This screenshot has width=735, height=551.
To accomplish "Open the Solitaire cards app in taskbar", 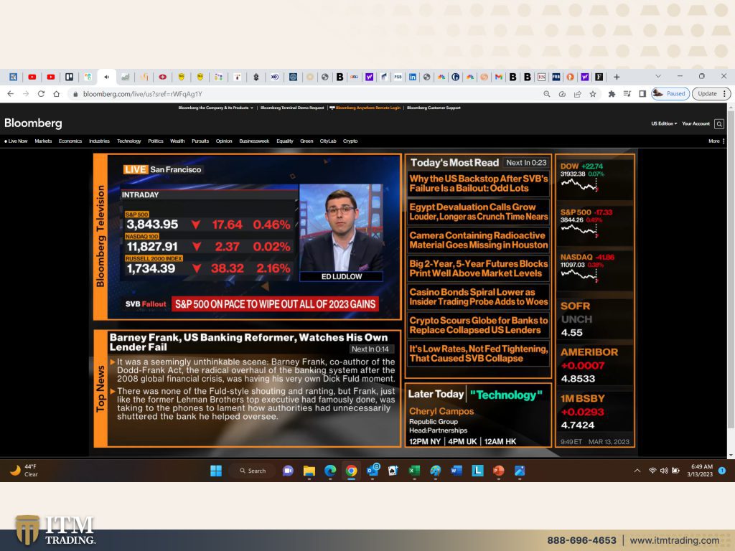I will 393,471.
